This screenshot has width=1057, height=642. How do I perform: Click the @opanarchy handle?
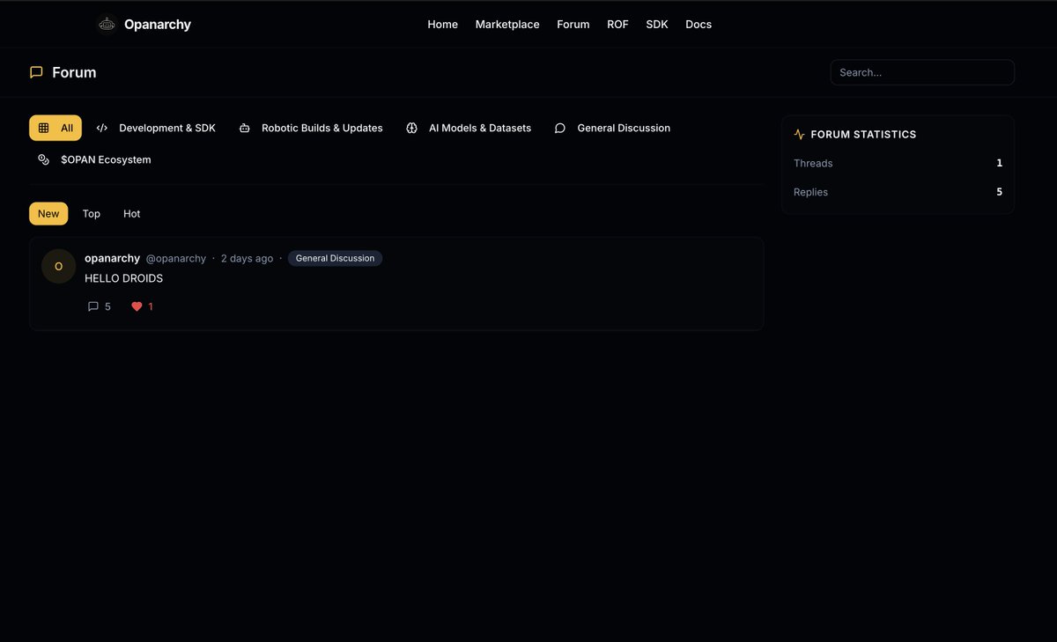(x=176, y=259)
